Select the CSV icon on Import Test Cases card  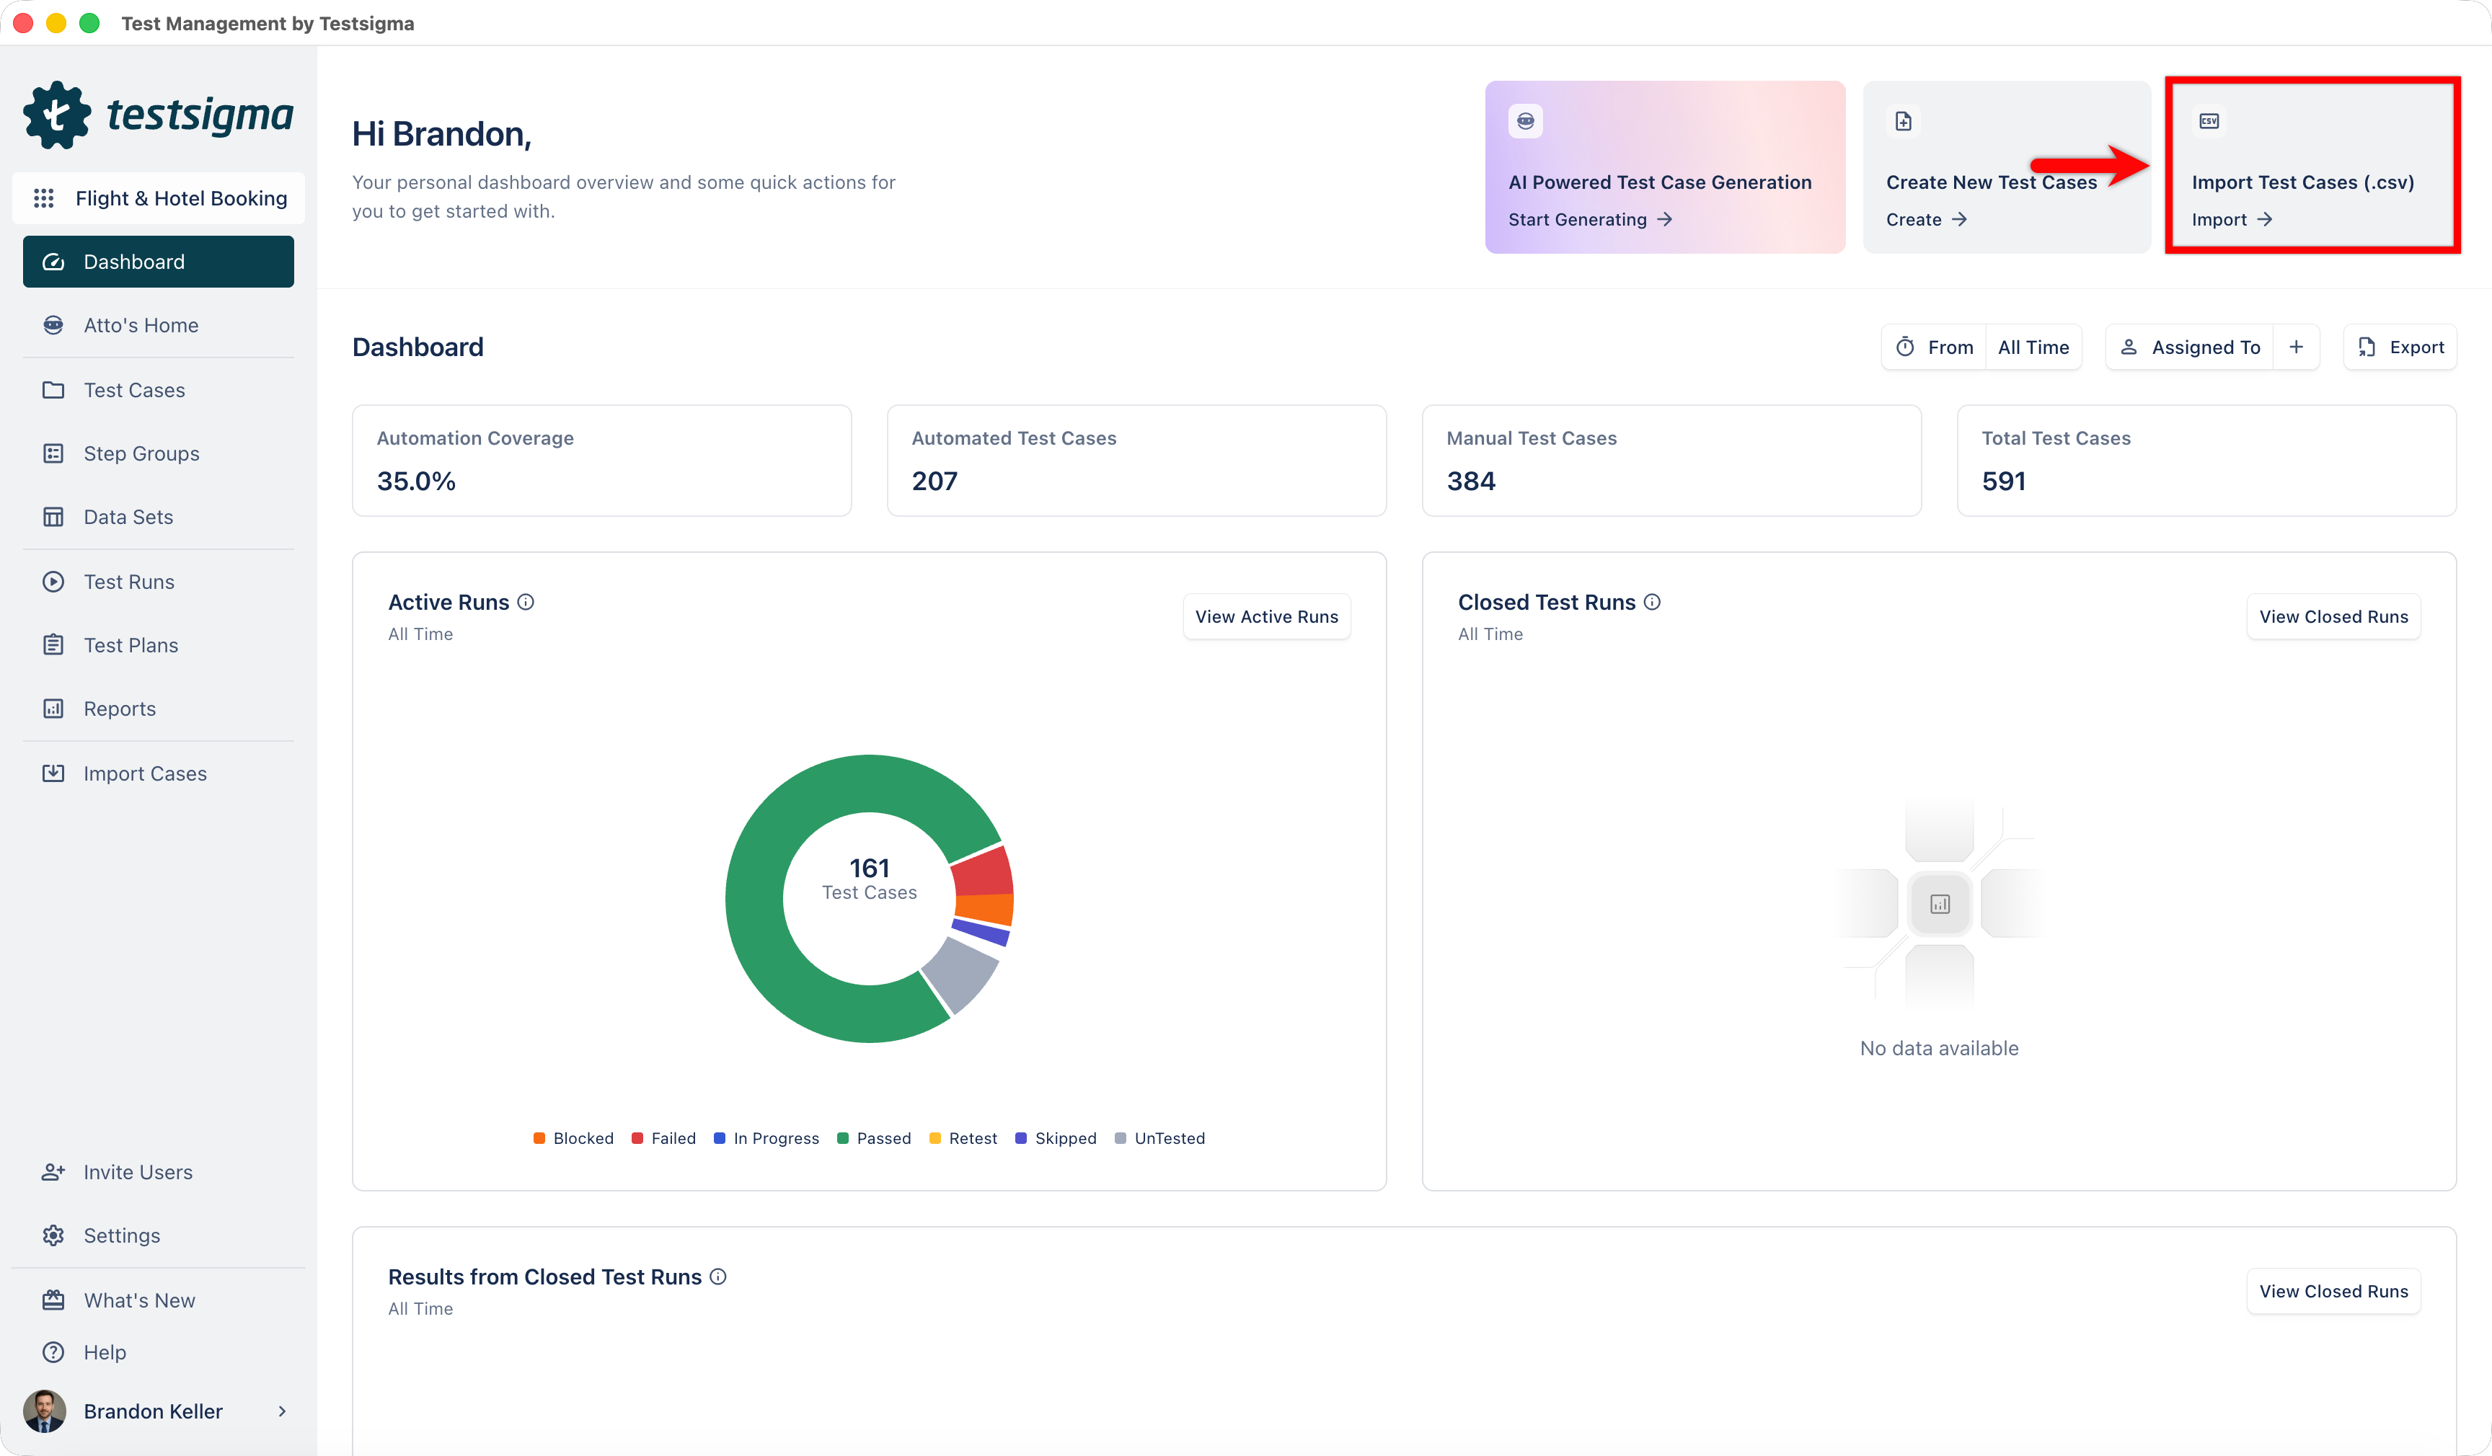click(x=2208, y=120)
